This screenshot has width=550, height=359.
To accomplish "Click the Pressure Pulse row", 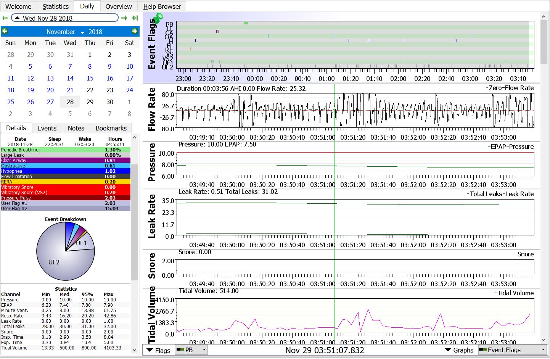I will coord(66,198).
